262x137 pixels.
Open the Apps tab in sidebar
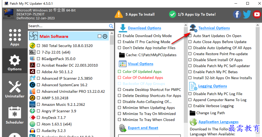[15, 37]
